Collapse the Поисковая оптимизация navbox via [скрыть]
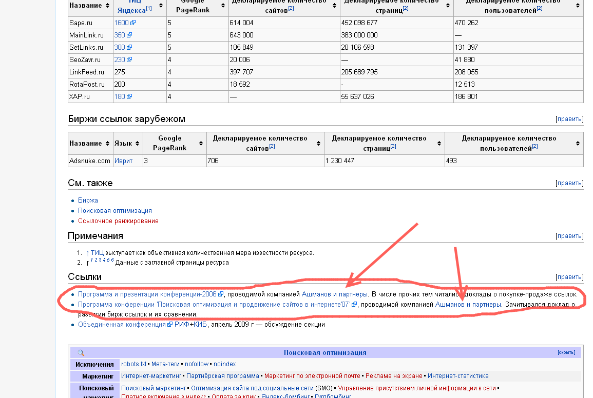This screenshot has width=593, height=398. (x=566, y=353)
